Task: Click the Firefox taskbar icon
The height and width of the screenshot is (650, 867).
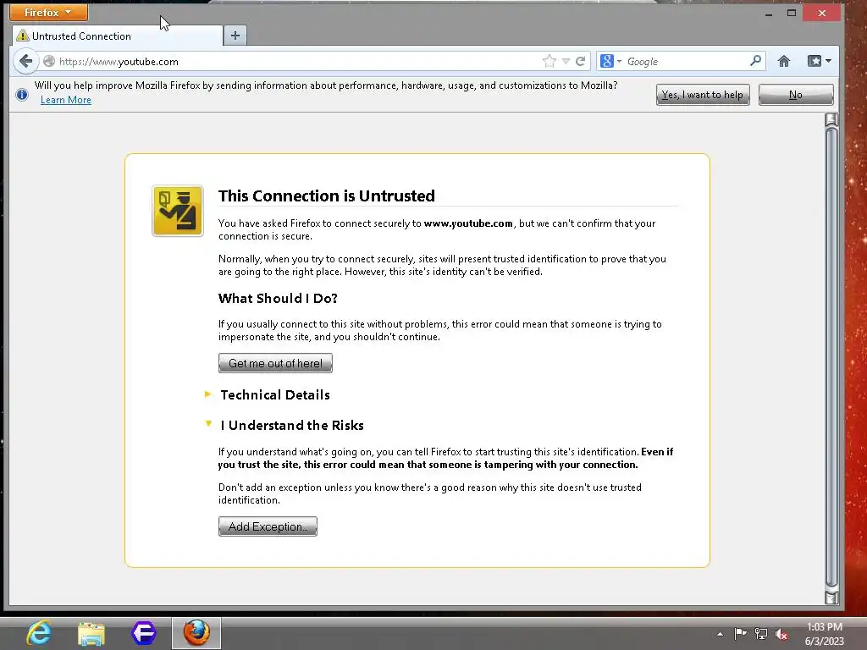Action: 196,633
